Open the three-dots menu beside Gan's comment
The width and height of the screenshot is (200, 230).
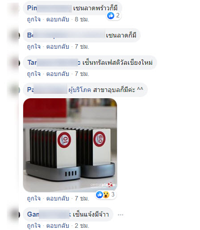(x=121, y=215)
